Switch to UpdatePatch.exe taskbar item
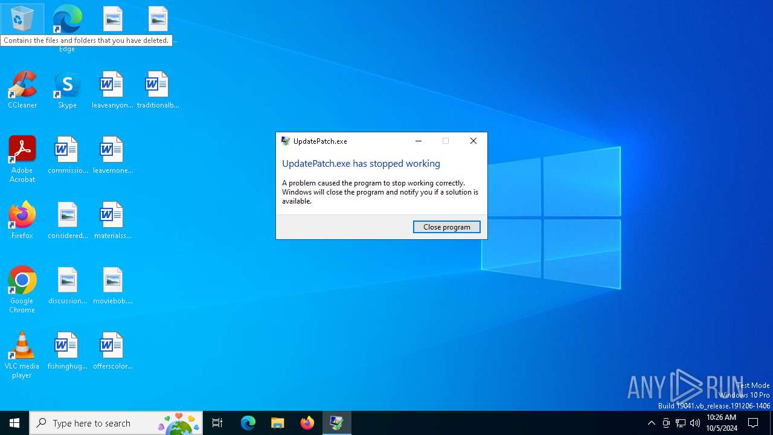This screenshot has height=435, width=773. pos(337,423)
